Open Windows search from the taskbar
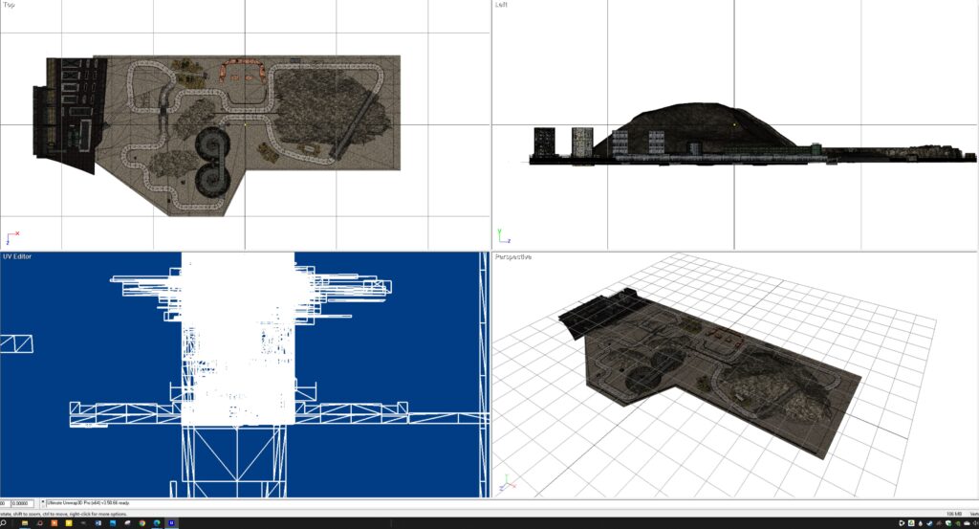Viewport: 979px width, 529px height. (x=3, y=522)
